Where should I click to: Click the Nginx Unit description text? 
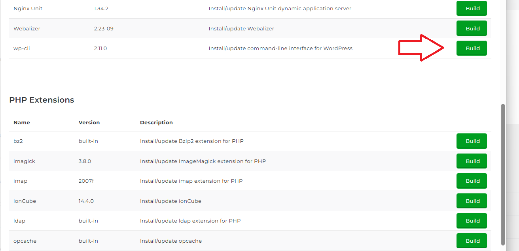(x=280, y=8)
